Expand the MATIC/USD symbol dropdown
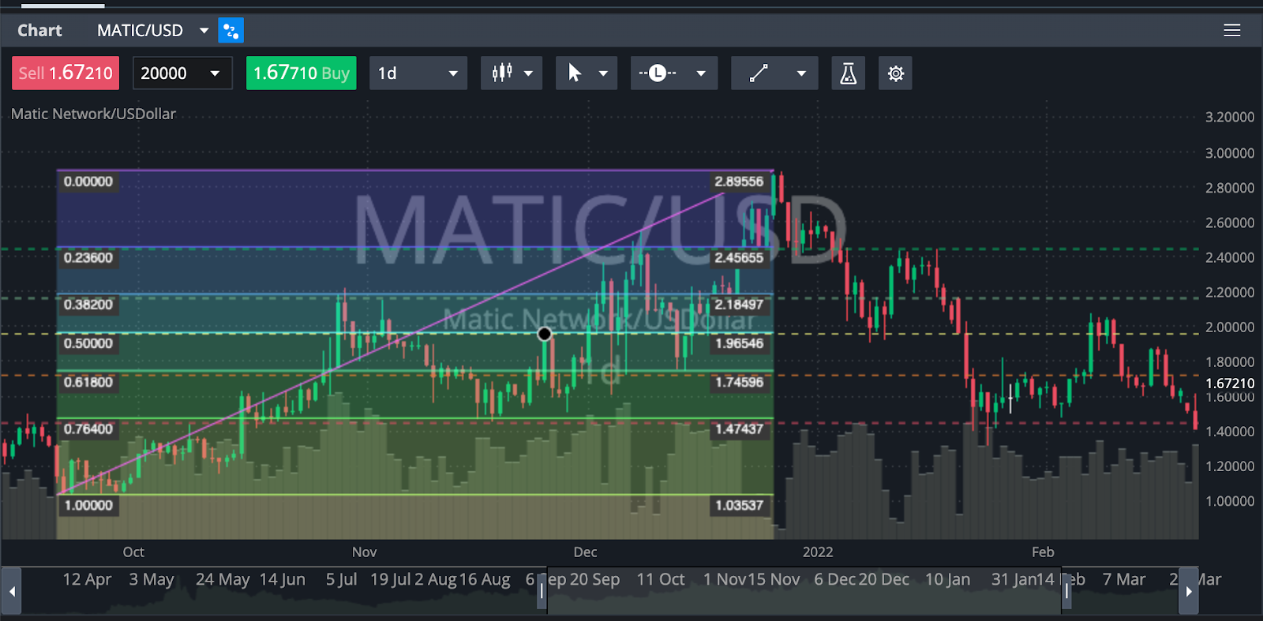1263x621 pixels. coord(204,31)
